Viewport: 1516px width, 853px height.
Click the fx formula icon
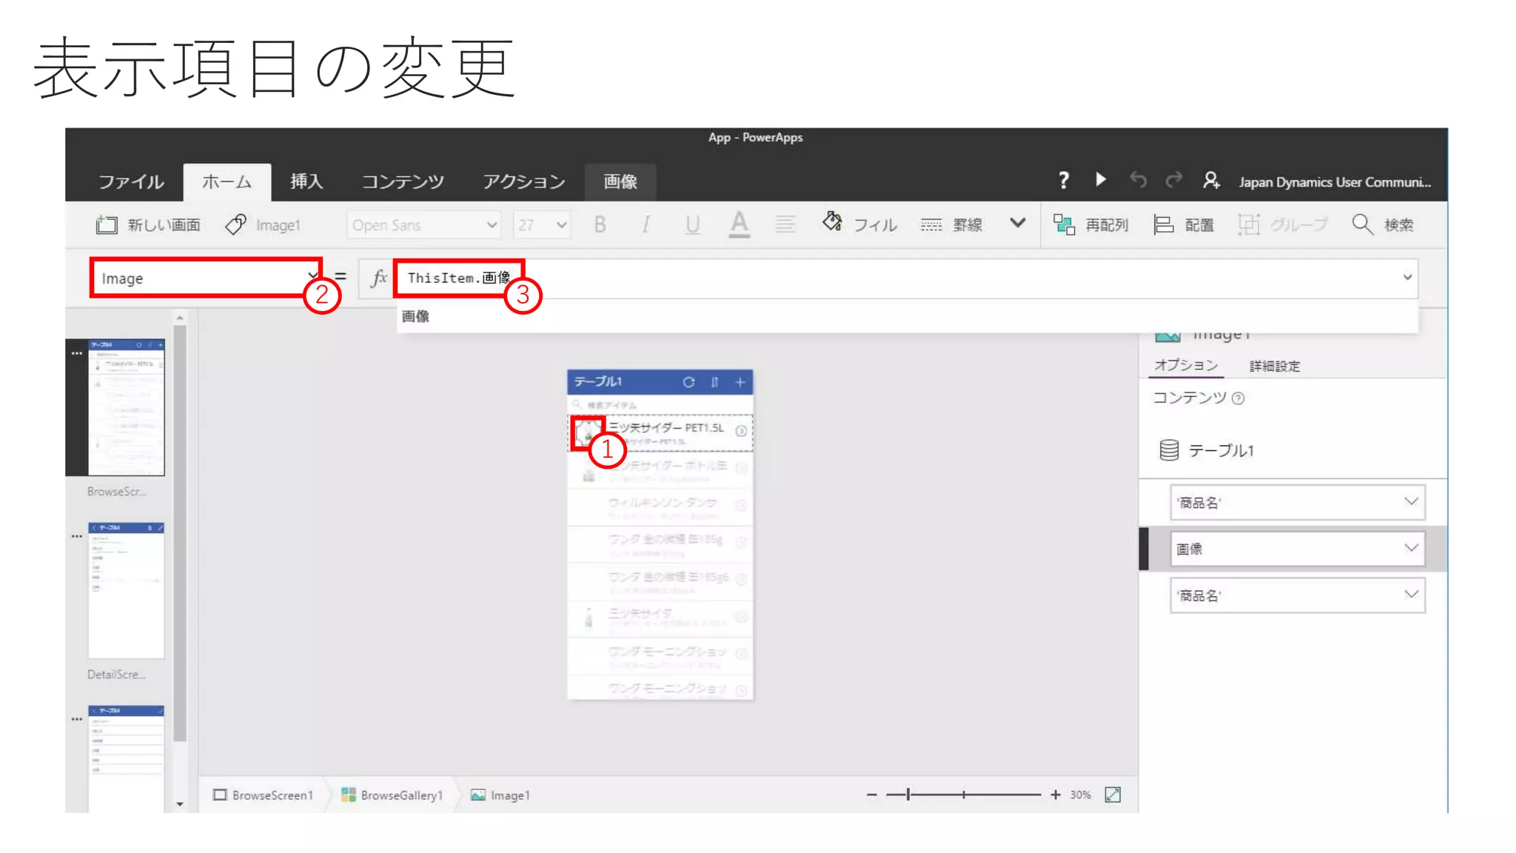379,278
